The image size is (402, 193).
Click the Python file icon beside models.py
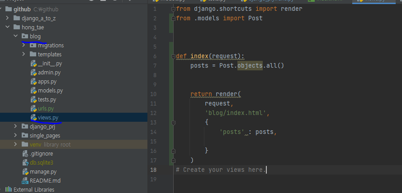pyautogui.click(x=33, y=91)
